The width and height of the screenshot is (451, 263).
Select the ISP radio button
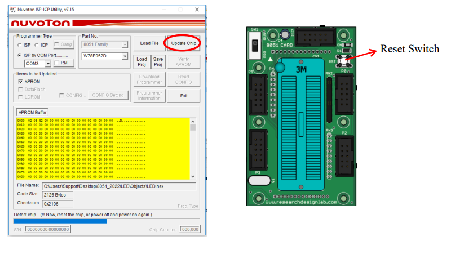coord(20,45)
